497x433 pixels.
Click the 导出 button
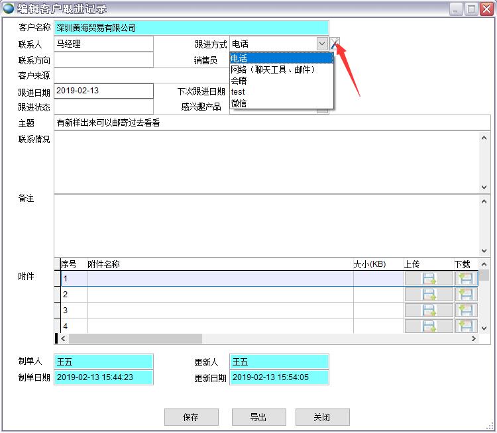(x=258, y=417)
